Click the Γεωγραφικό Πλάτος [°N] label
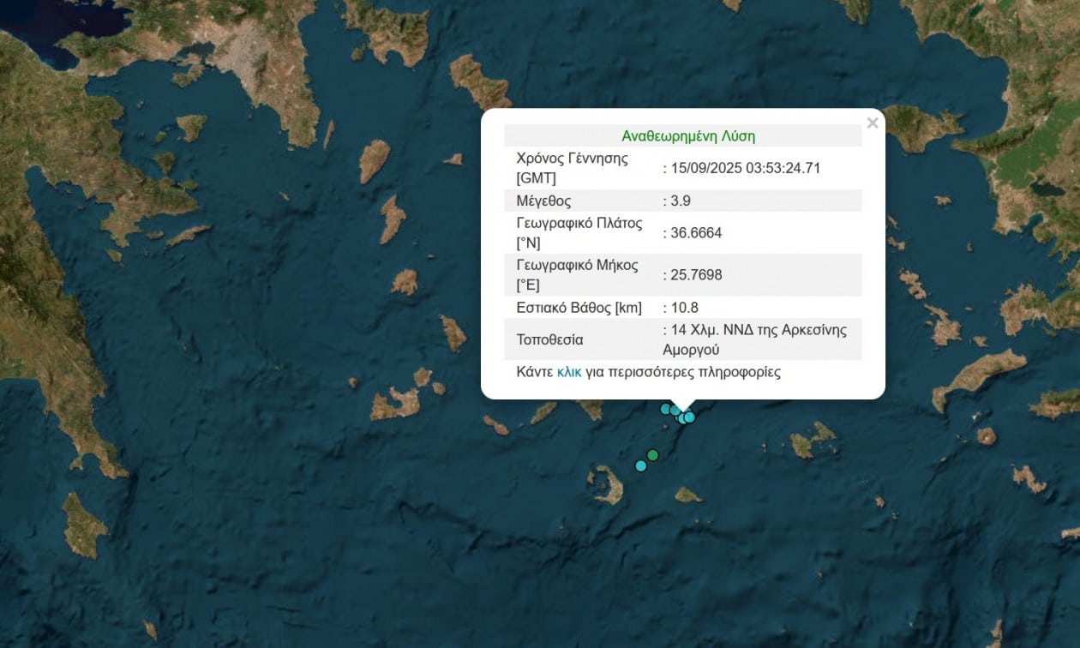Screen dimensions: 1080x648 [577, 232]
